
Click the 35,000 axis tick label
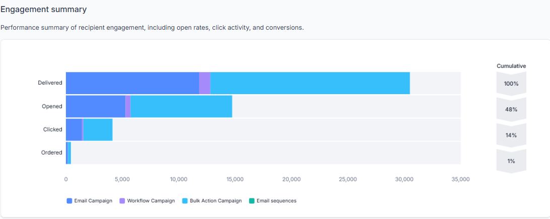[x=460, y=179]
